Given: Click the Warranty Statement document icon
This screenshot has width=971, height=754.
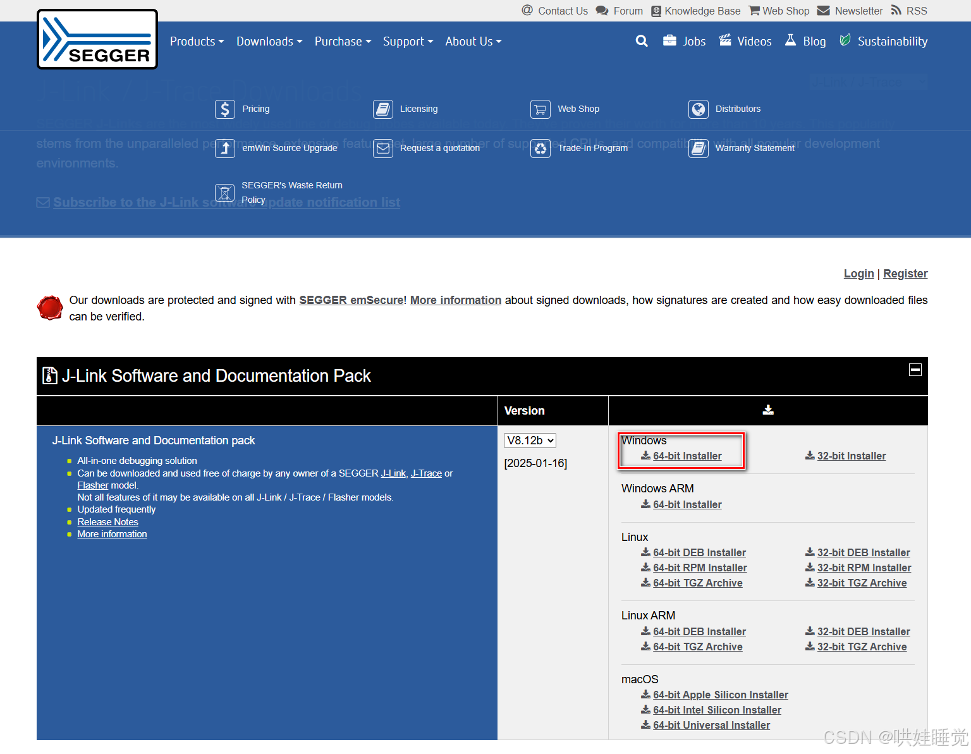Looking at the screenshot, I should point(699,149).
